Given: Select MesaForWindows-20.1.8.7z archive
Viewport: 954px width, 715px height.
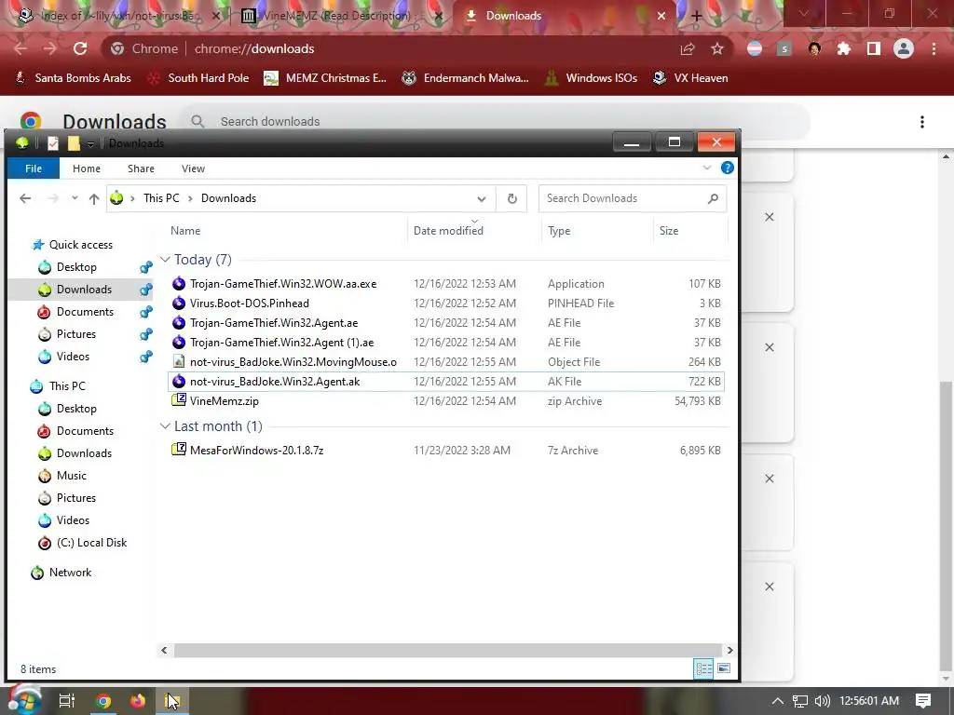Looking at the screenshot, I should click(446, 451).
